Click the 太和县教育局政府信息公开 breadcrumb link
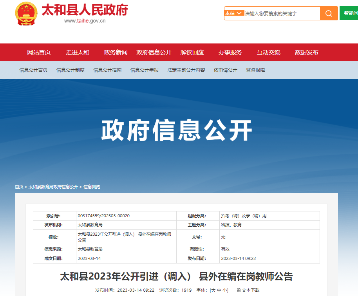Screen dimensions: 358x296 click(x=53, y=187)
